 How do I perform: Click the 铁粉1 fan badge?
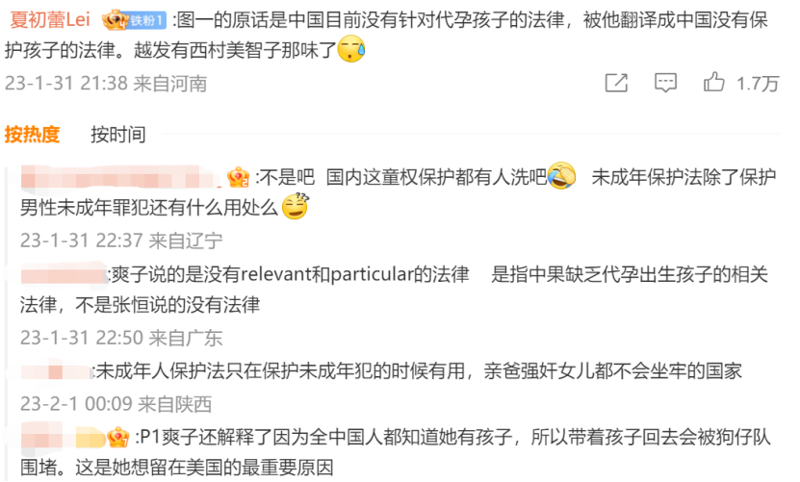147,20
